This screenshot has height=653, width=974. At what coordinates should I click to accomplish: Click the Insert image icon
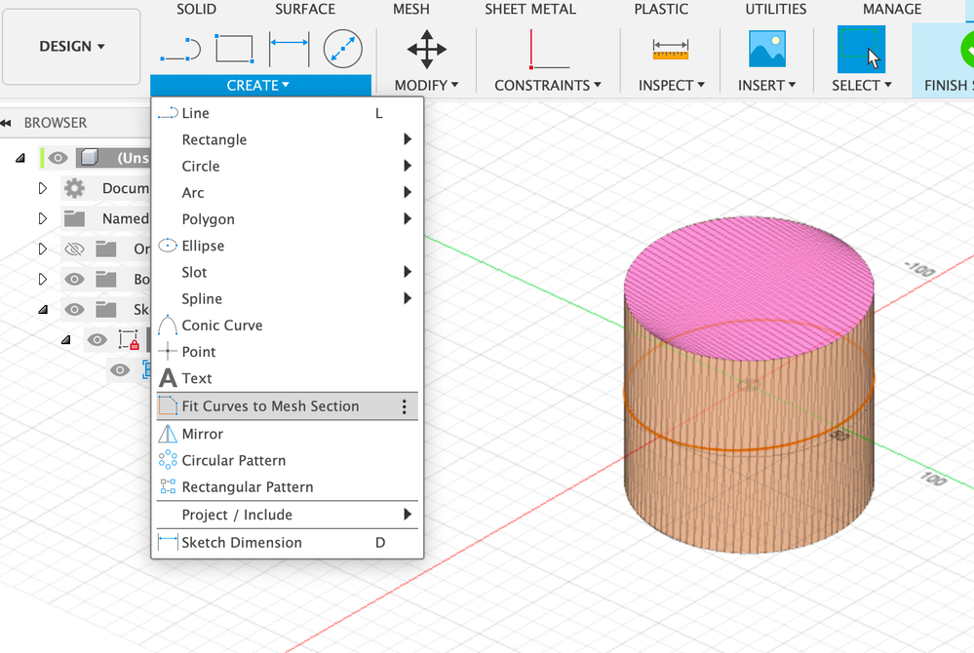tap(767, 49)
